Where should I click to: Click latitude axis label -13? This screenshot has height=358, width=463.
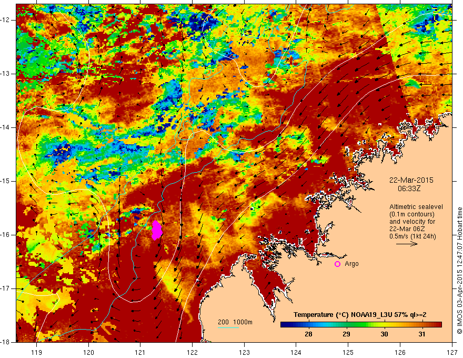tap(5, 74)
